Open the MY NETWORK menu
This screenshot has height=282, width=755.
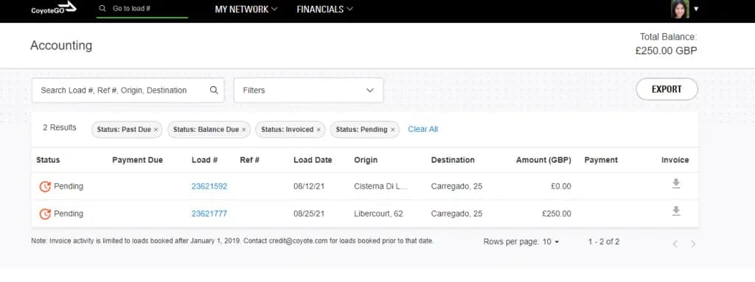click(x=246, y=9)
